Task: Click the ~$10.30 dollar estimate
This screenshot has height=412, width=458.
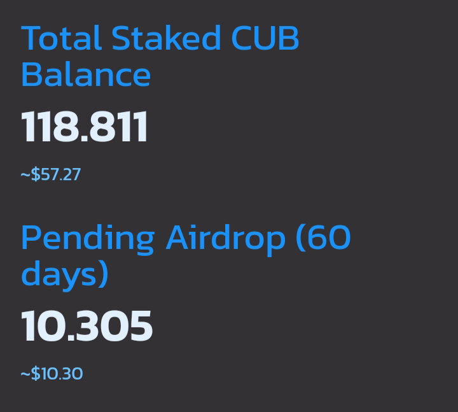Action: coord(52,373)
